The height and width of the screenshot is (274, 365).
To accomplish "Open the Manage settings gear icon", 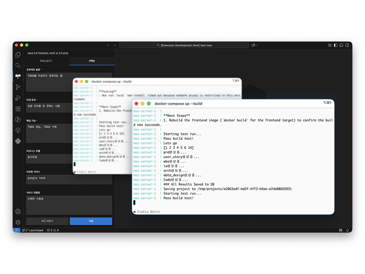I will click(x=17, y=222).
